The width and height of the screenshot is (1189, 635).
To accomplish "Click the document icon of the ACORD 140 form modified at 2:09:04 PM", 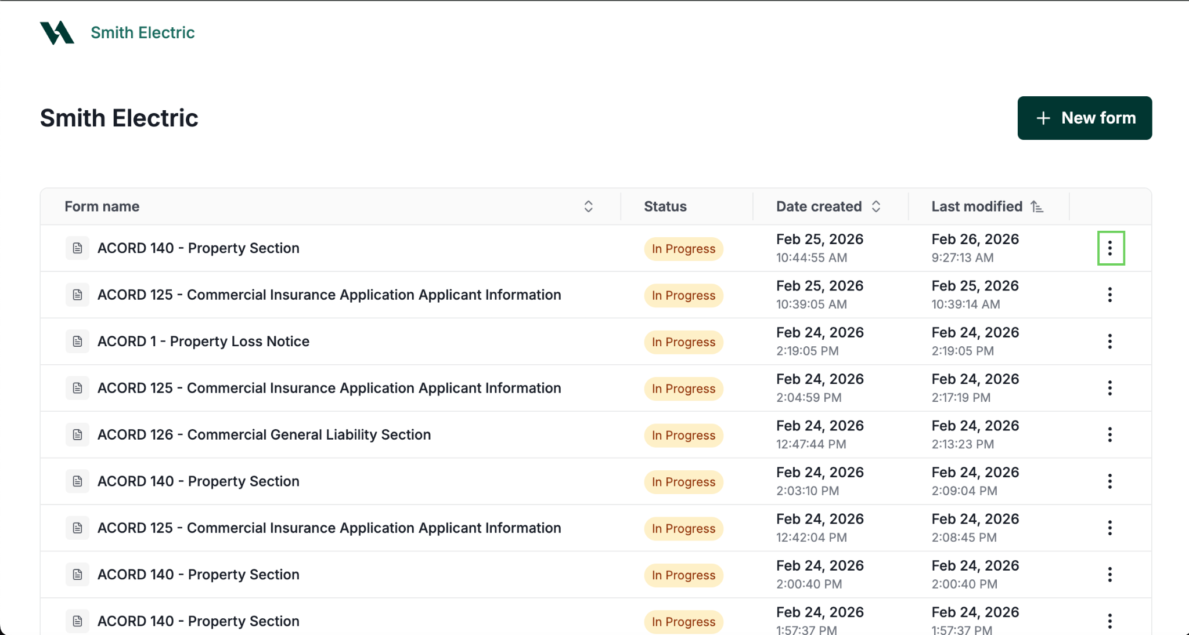I will (77, 481).
